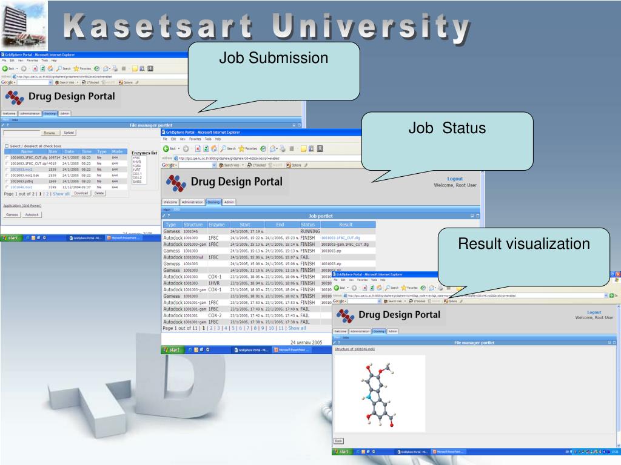Click History icon in Job Submission browser toolbar
621x465 pixels.
pos(96,68)
